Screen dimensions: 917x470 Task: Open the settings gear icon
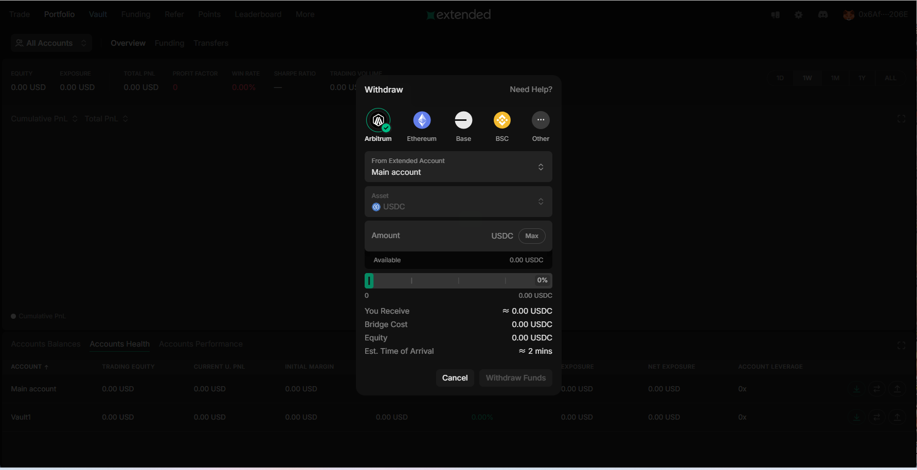[x=798, y=15]
